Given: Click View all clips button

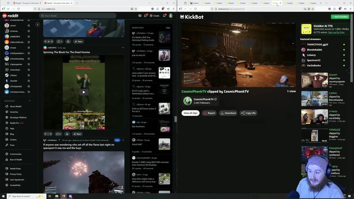Looking at the screenshot, I should (x=191, y=113).
